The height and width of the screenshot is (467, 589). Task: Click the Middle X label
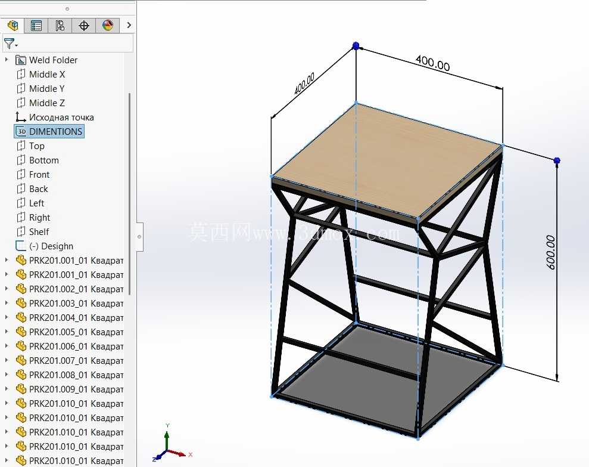47,74
